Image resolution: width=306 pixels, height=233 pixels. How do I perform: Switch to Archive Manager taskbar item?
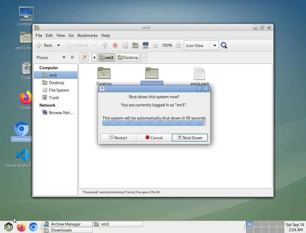pos(68,224)
